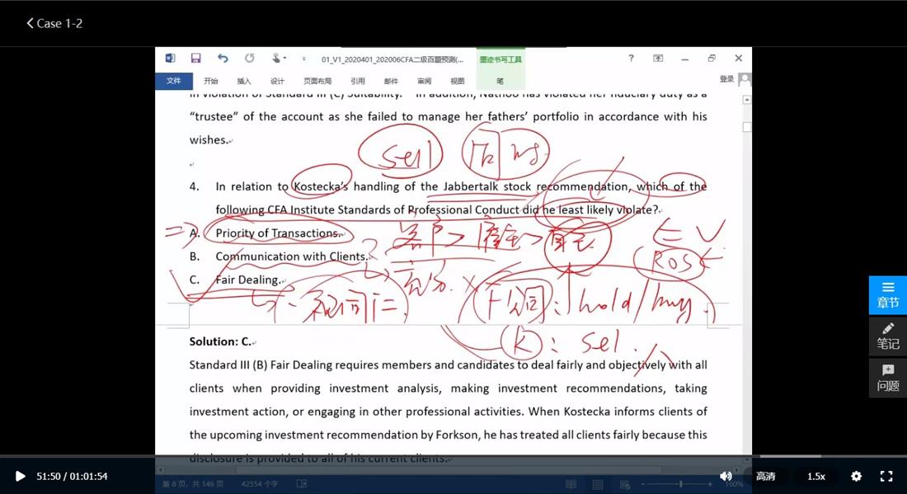Adjust the Word zoom slider
This screenshot has width=907, height=494.
680,483
